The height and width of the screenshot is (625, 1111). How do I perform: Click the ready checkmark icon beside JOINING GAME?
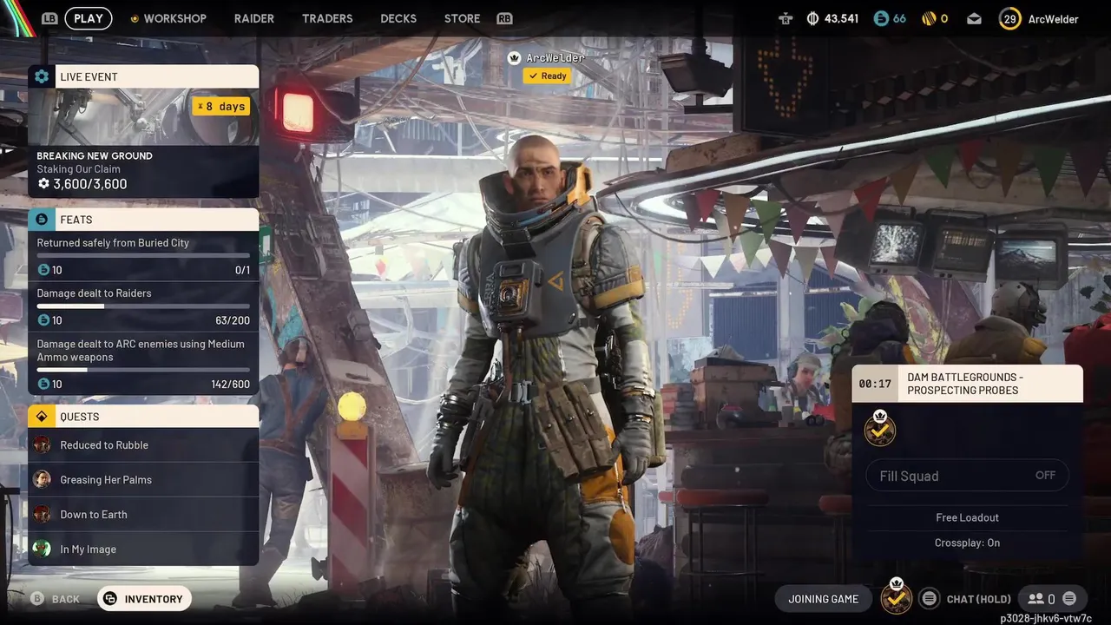(x=897, y=597)
